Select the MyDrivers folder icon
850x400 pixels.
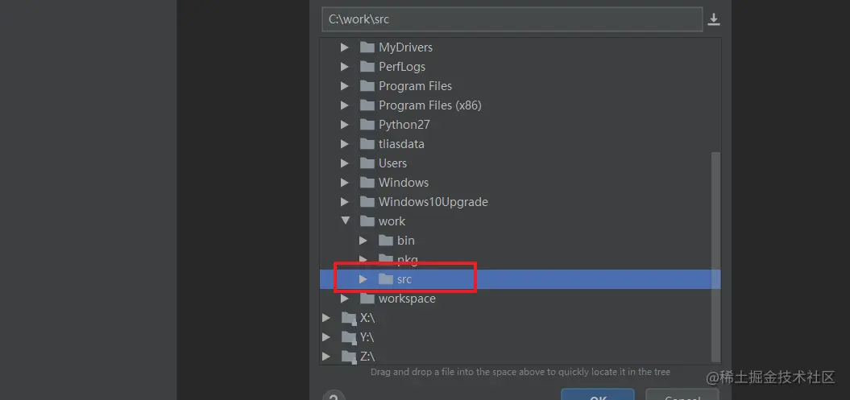pyautogui.click(x=367, y=47)
